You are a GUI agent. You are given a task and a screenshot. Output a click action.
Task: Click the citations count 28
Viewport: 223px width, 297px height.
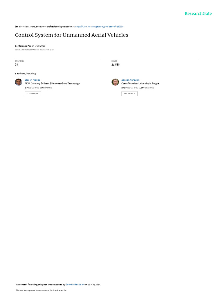click(x=16, y=65)
